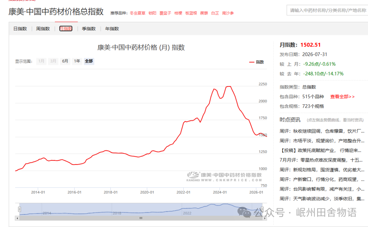The image size is (368, 227).
Task: Open recommended variety 蒺藜
Action: pyautogui.click(x=204, y=13)
